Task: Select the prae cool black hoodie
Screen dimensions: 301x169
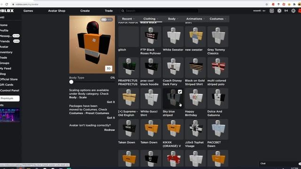Action: [150, 68]
